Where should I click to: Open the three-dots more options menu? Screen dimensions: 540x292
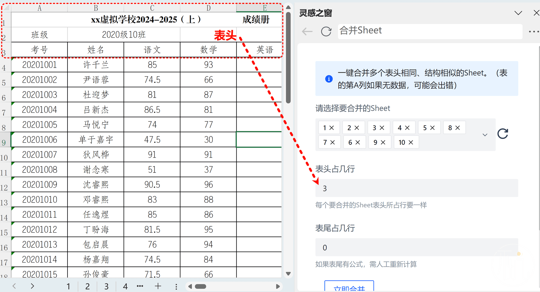[533, 31]
